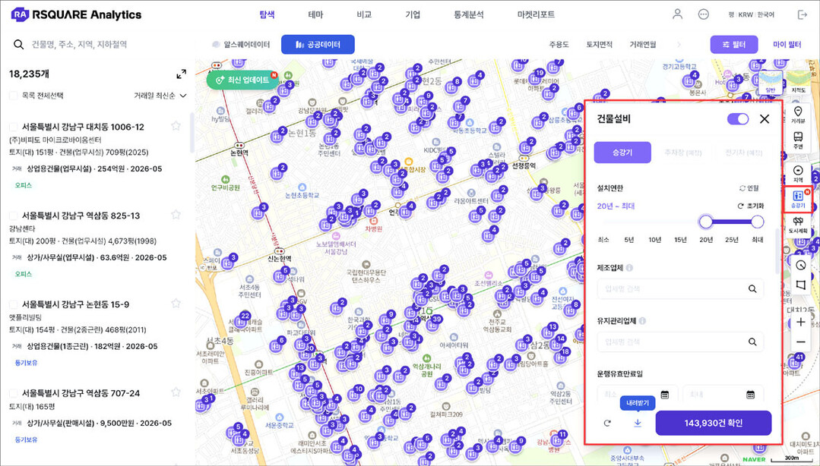This screenshot has height=466, width=820.
Task: Go to the 테마 tab
Action: [x=315, y=14]
